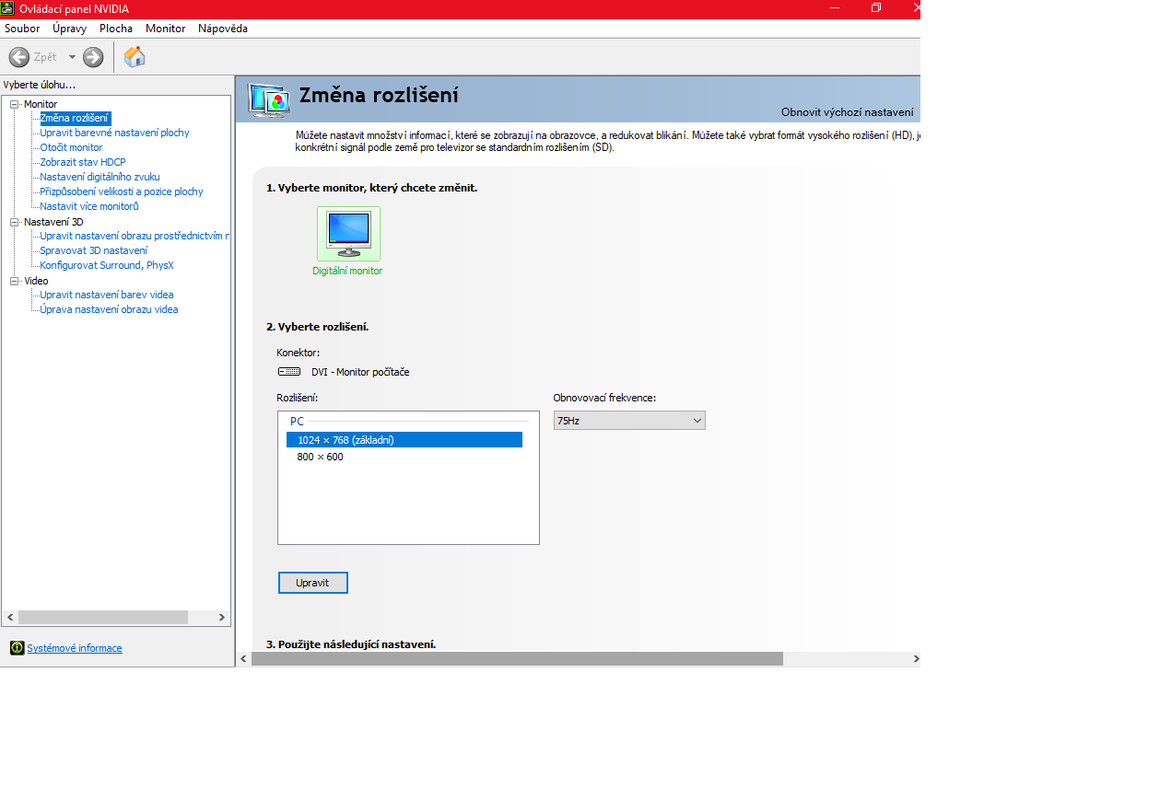Open the Systémové informace link
Viewport: 1160px width, 800px height.
(x=75, y=648)
